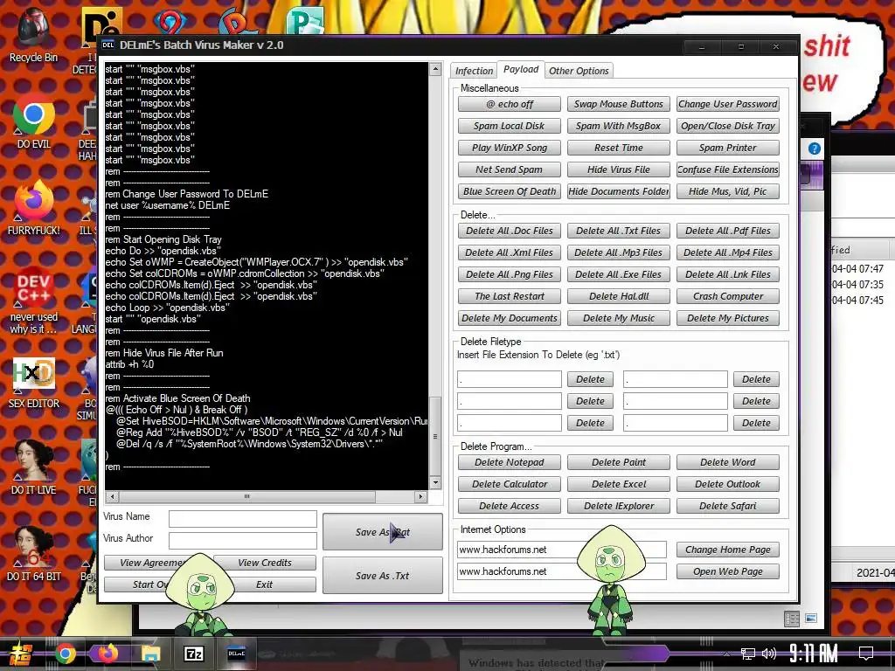895x671 pixels.
Task: Click the right arrow of the horizontal scrollbar
Action: tap(420, 496)
